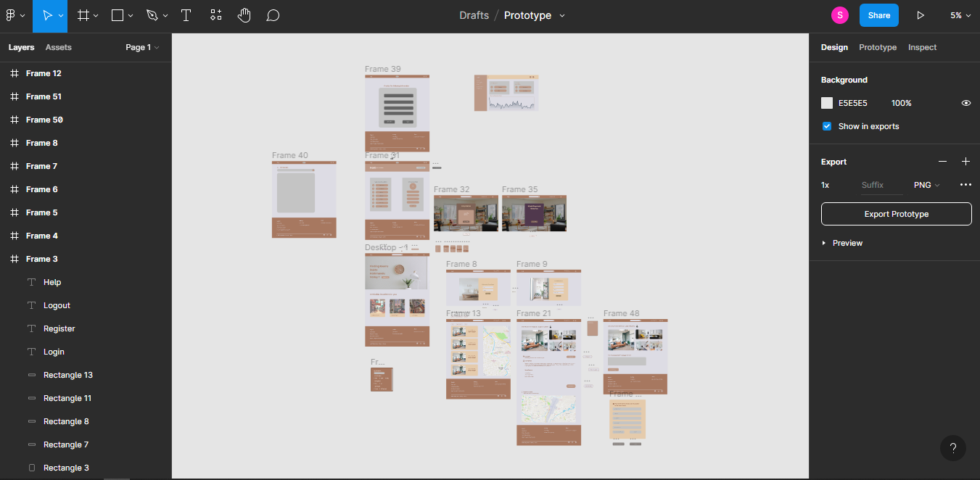Select the Move tool arrow
Image resolution: width=980 pixels, height=480 pixels.
tap(47, 15)
